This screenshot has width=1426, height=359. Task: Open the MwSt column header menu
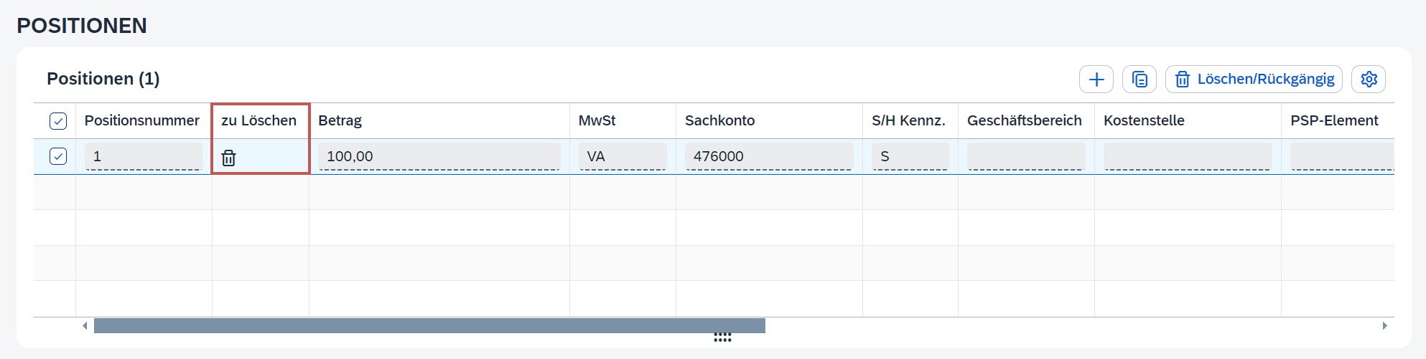pos(597,121)
